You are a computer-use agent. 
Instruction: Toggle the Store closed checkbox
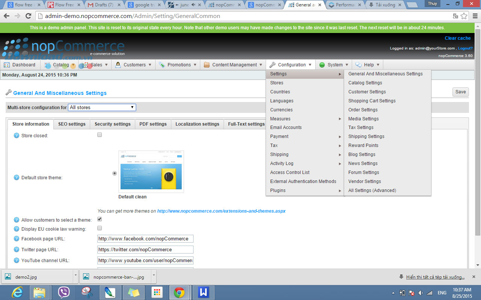(x=100, y=135)
